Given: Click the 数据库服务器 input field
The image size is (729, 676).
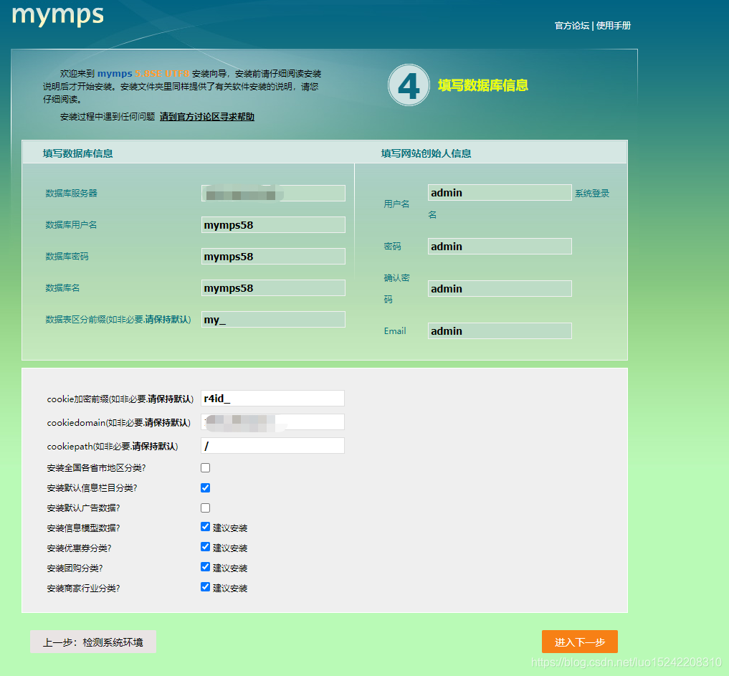Looking at the screenshot, I should [x=273, y=194].
